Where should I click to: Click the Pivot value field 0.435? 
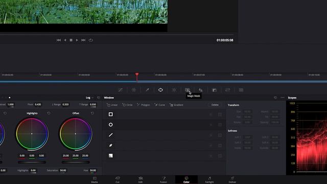(38, 104)
